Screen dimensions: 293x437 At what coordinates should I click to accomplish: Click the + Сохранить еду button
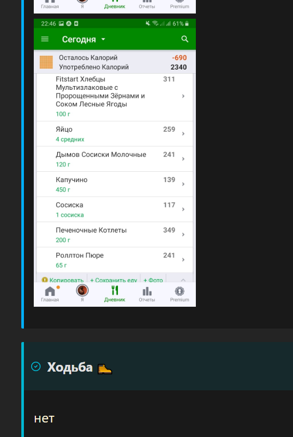point(114,280)
